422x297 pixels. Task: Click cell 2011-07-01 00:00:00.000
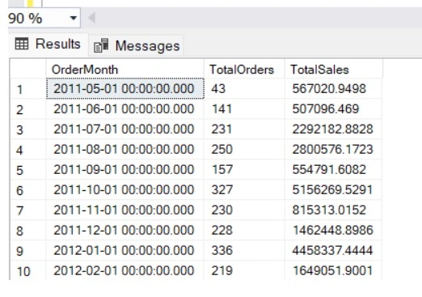(x=125, y=129)
